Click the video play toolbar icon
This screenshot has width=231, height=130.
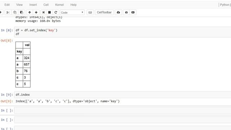(133, 12)
